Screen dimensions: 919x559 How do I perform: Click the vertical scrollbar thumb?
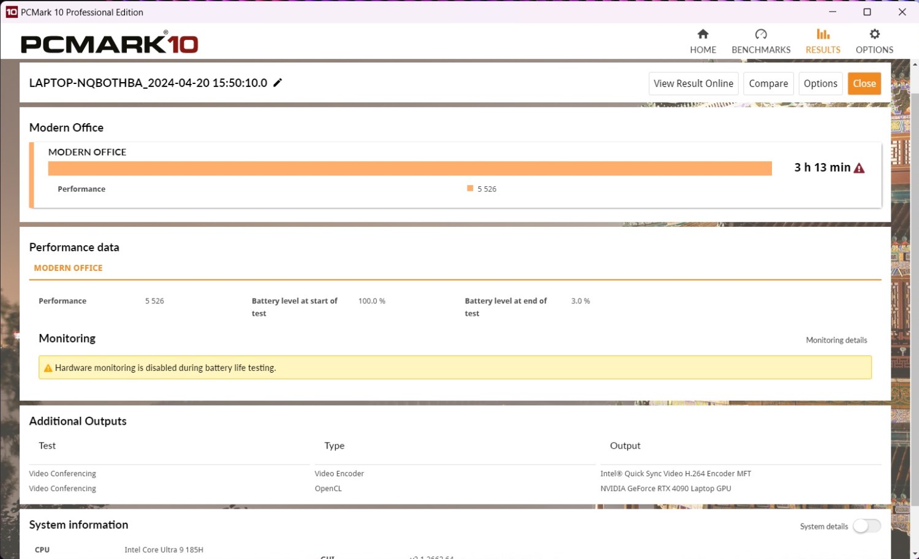click(x=915, y=300)
